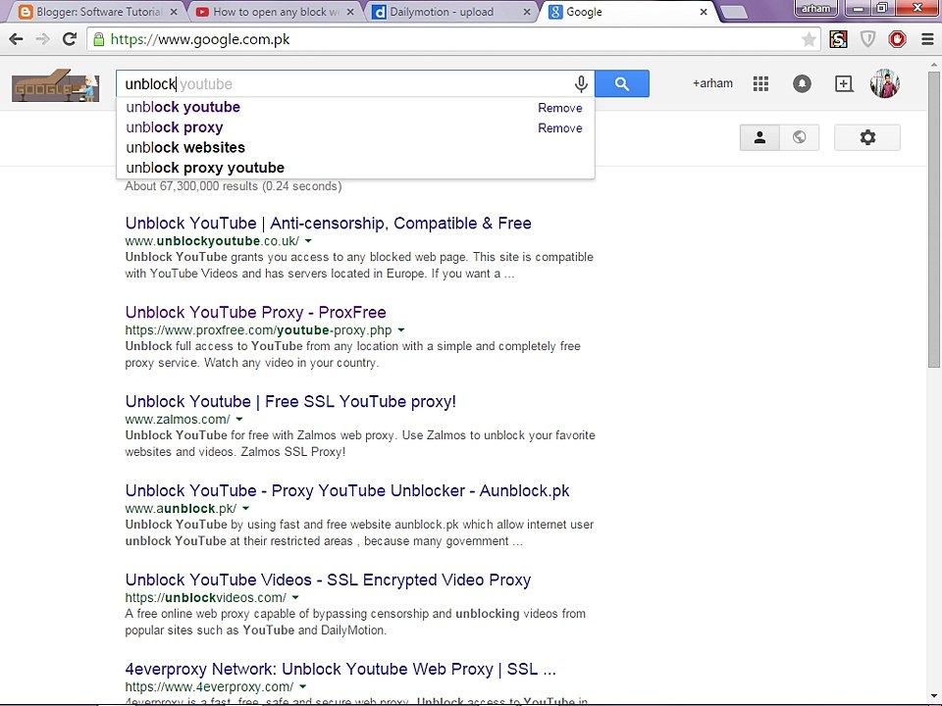Bookmark this page with star icon

pyautogui.click(x=809, y=40)
